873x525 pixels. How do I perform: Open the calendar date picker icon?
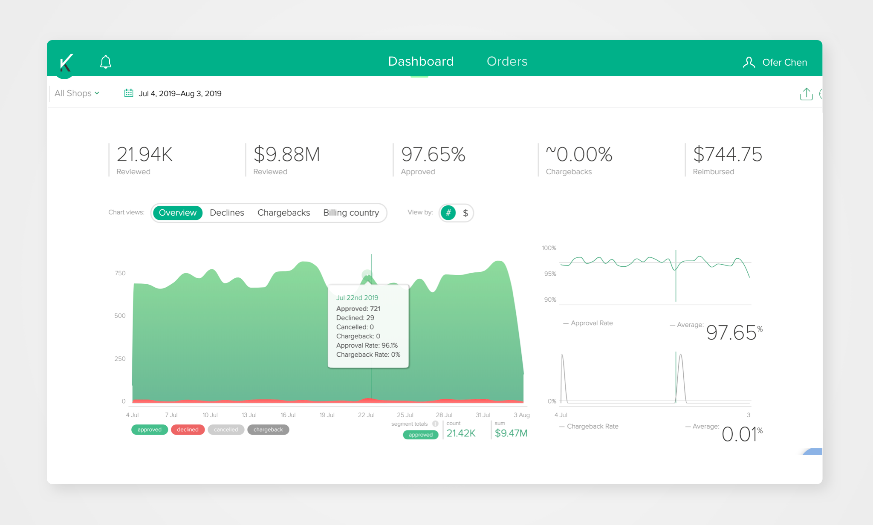click(x=129, y=93)
